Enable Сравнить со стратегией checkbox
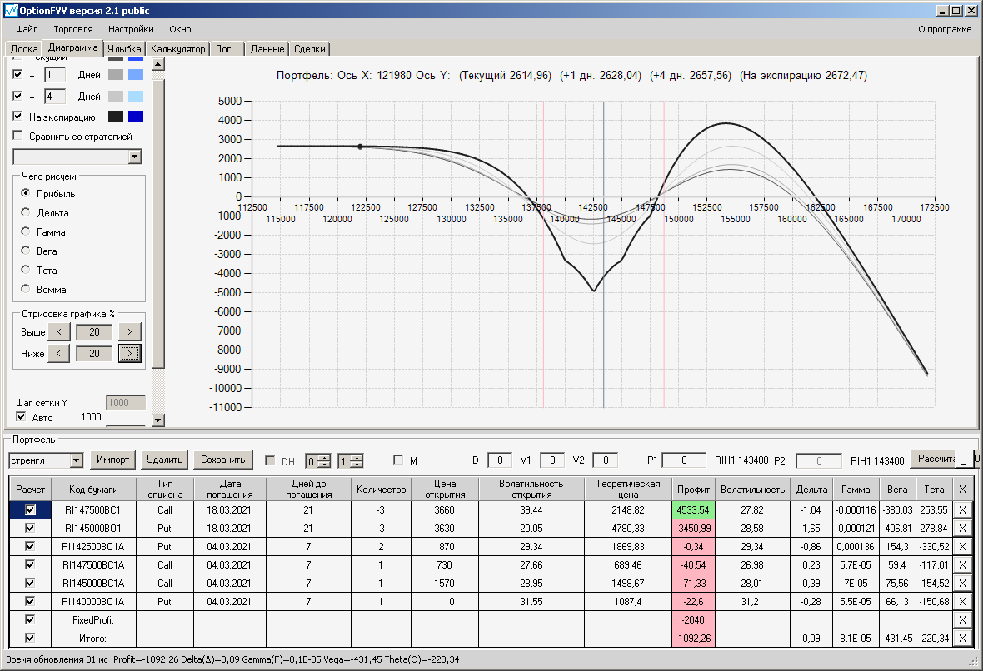The width and height of the screenshot is (983, 671). tap(18, 136)
